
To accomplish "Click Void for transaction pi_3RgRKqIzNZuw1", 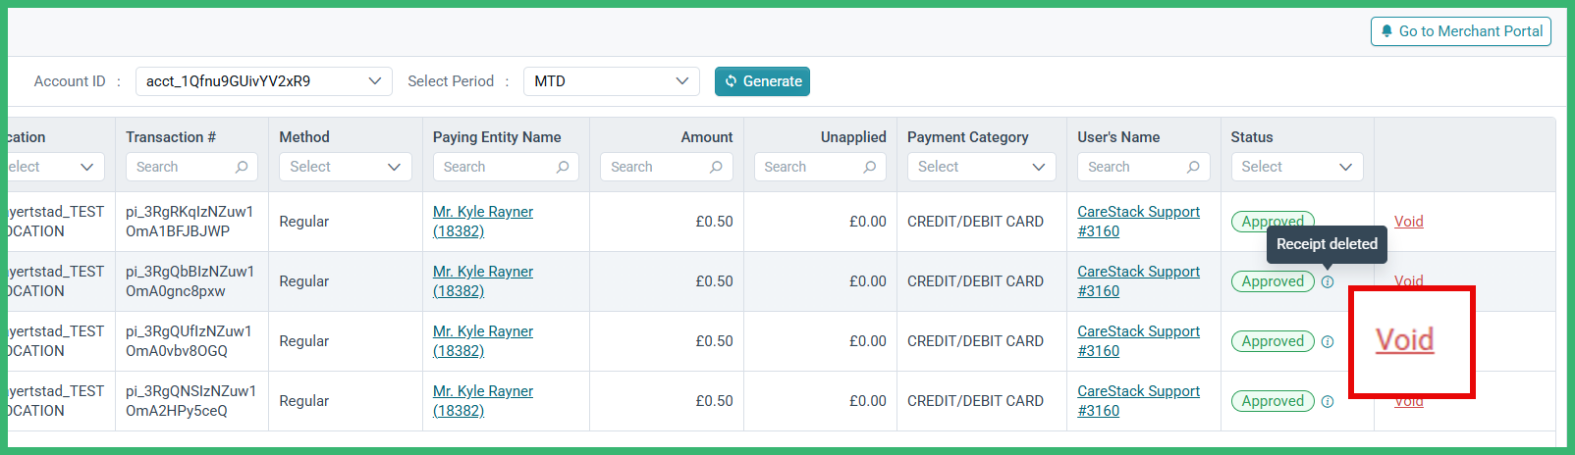I will point(1409,222).
